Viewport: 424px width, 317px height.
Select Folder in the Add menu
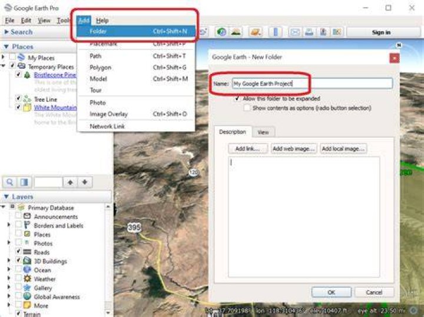click(x=136, y=31)
